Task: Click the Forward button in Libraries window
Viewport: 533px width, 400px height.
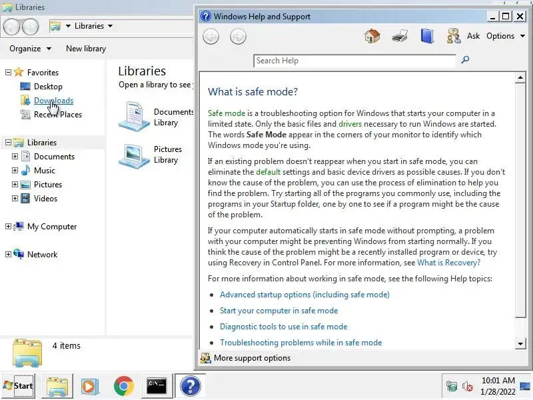Action: pyautogui.click(x=31, y=27)
